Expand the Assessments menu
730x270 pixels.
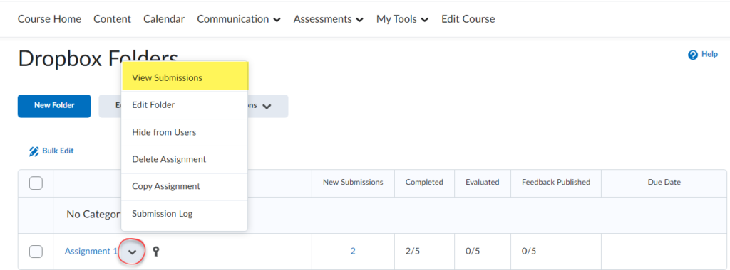pyautogui.click(x=328, y=19)
